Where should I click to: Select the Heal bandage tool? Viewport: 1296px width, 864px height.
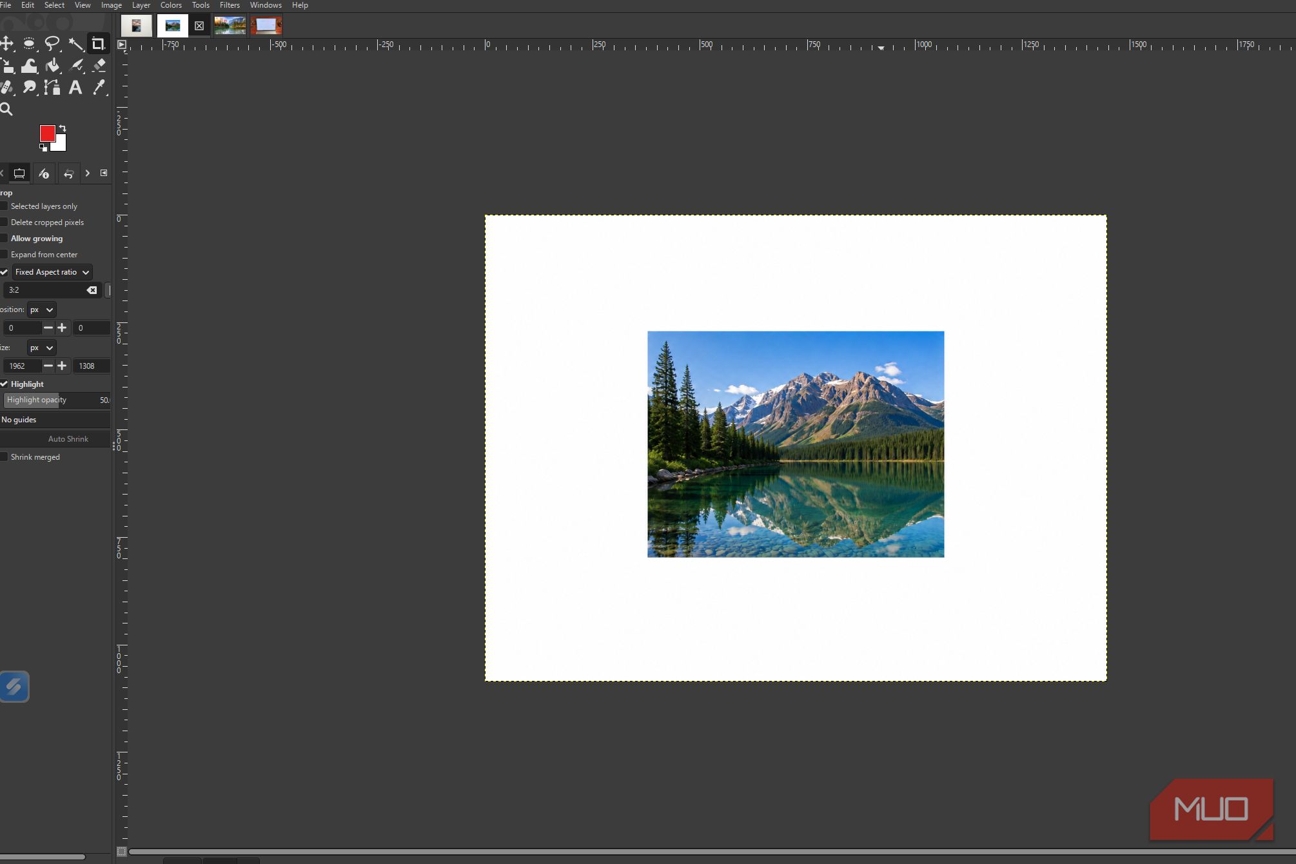pyautogui.click(x=6, y=87)
